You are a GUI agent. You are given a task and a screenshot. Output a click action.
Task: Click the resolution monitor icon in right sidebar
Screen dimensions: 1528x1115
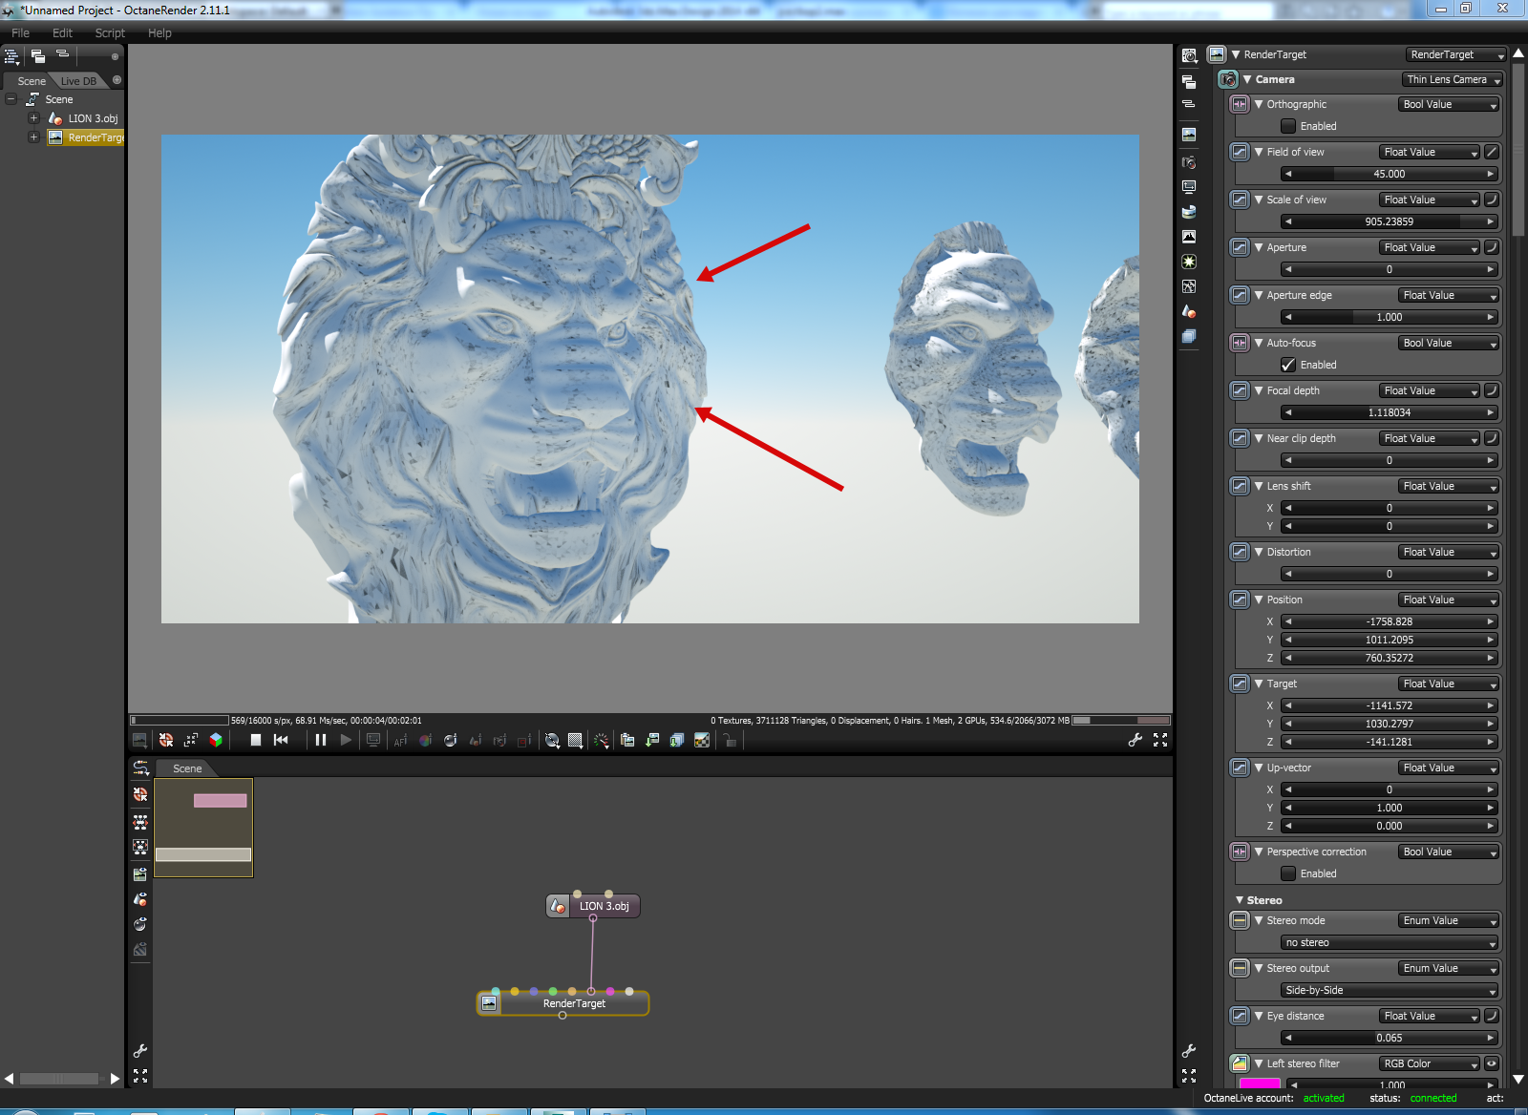1189,187
